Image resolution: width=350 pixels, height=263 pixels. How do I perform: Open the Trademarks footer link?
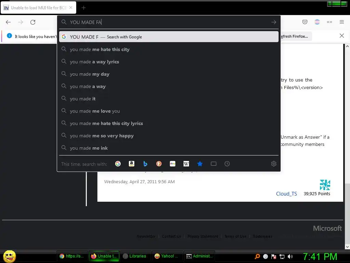[x=262, y=236]
